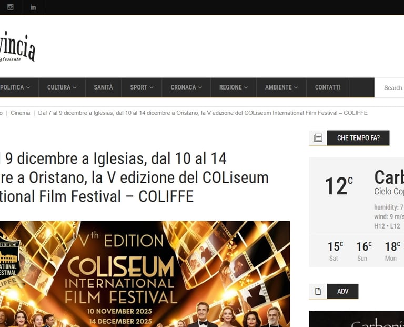Image resolution: width=404 pixels, height=327 pixels.
Task: Expand the Ambiente dropdown arrow
Action: [x=296, y=88]
